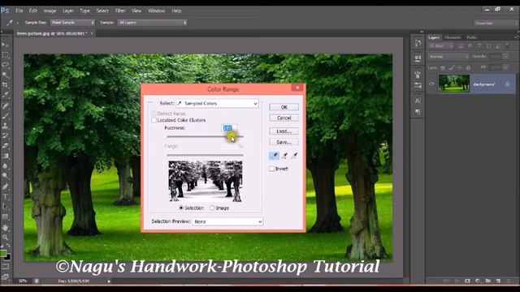Screen dimensions: 520x292
Task: Activate the plain Eyedropper in Color Range
Action: point(274,156)
